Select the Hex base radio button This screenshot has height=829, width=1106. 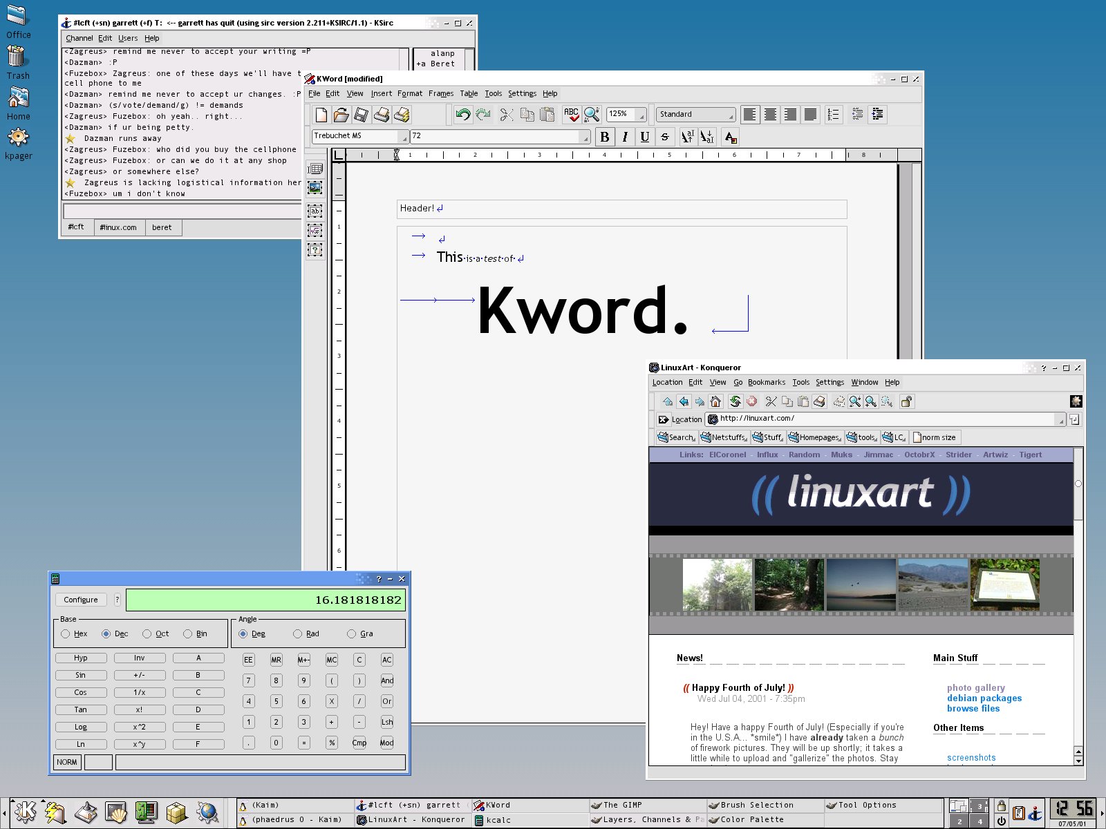pyautogui.click(x=66, y=633)
